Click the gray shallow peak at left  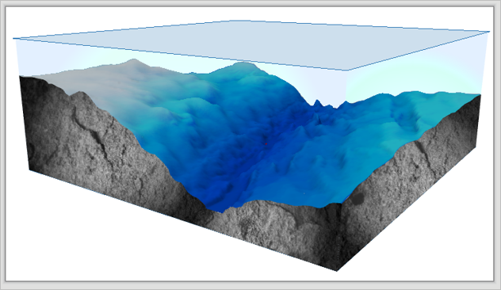(133, 63)
